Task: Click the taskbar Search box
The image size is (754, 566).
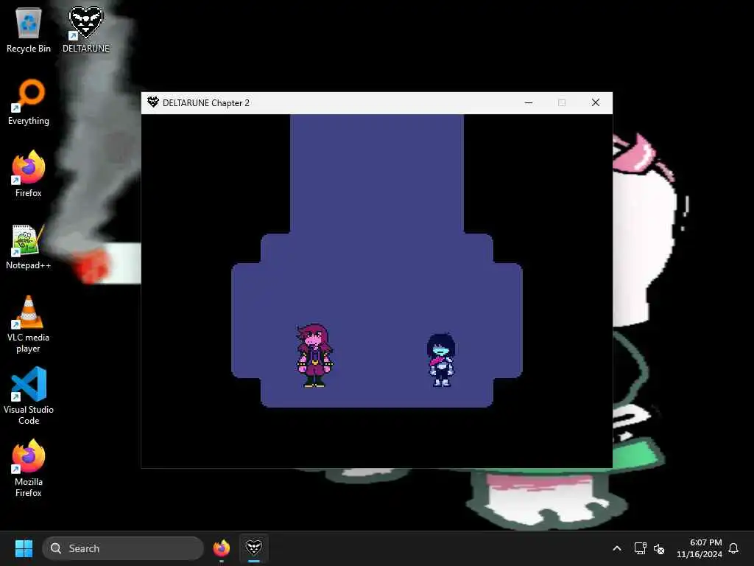Action: 123,548
